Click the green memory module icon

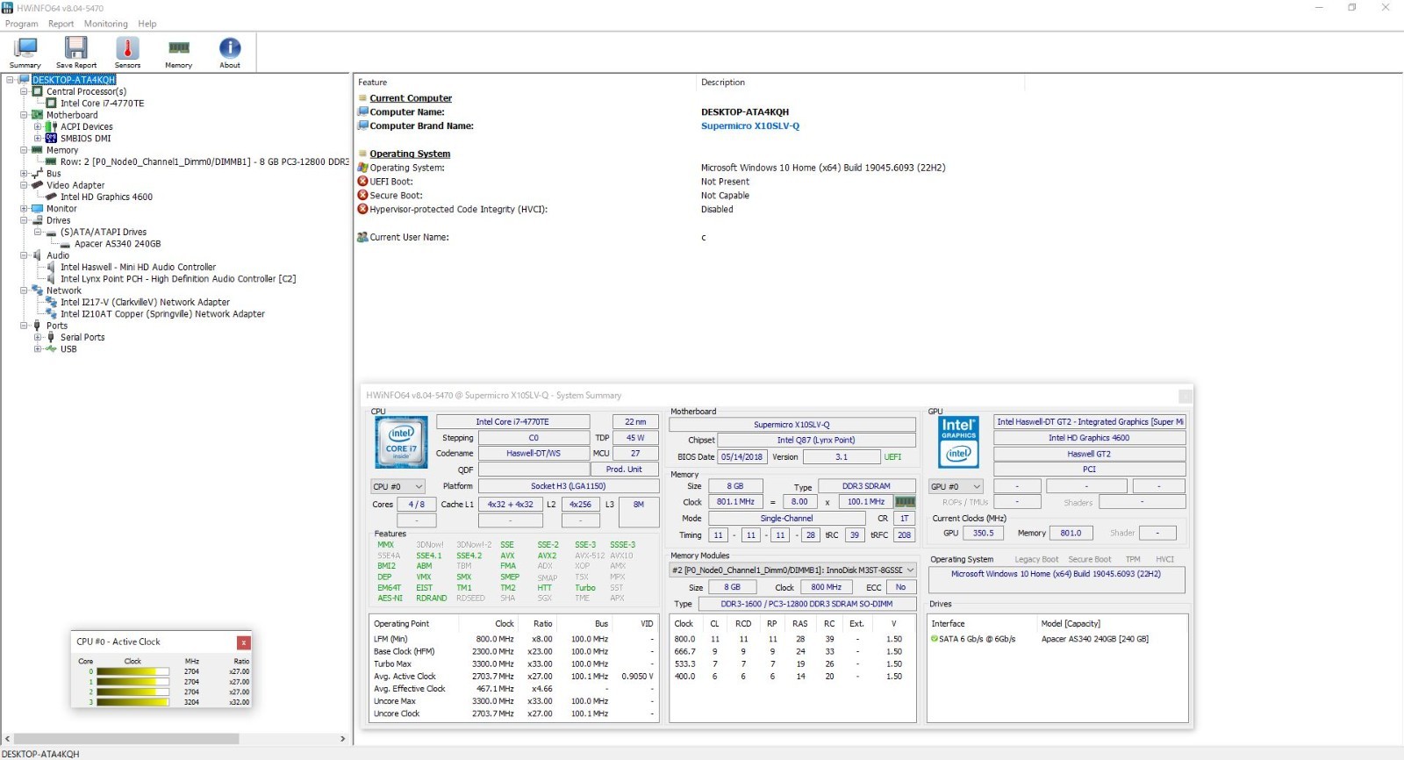(x=905, y=502)
